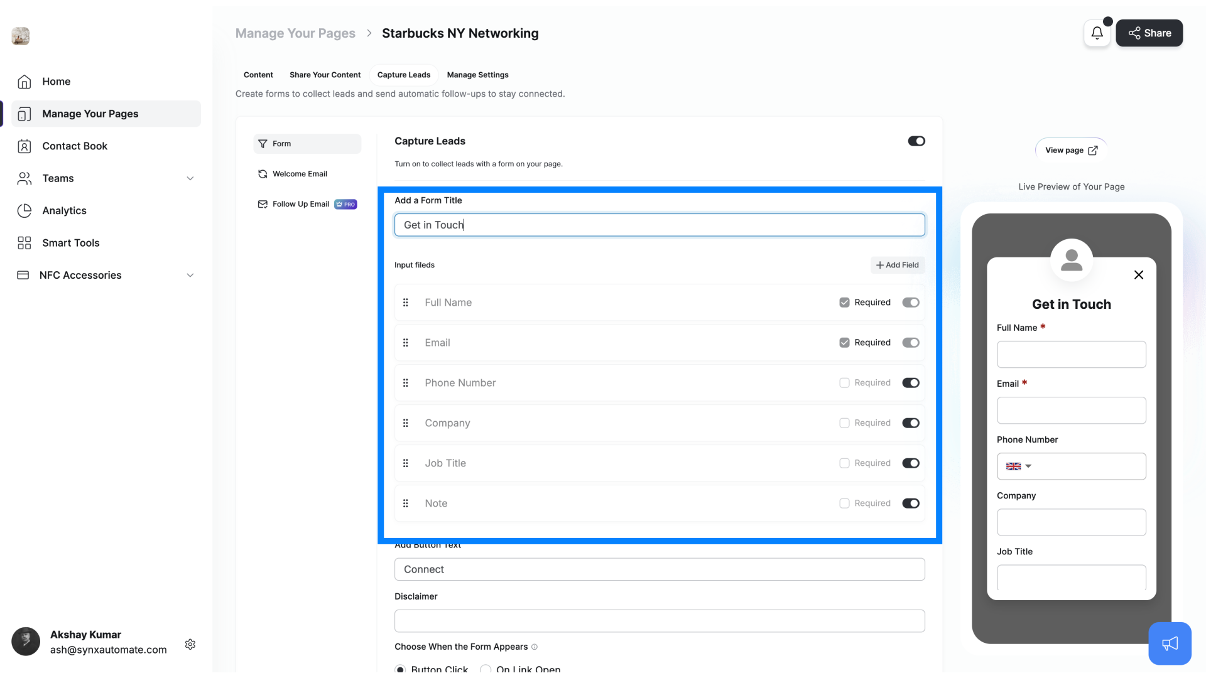Check the Full Name Required checkbox
The image size is (1206, 678).
(x=845, y=302)
